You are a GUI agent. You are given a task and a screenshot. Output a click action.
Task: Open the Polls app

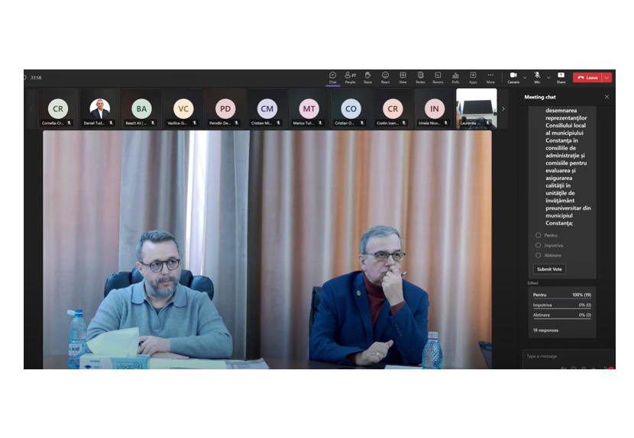(x=455, y=78)
